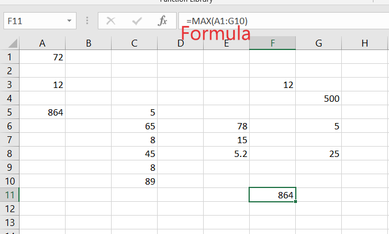This screenshot has width=389, height=234.
Task: Click cell A3 containing 12
Action: click(x=43, y=85)
